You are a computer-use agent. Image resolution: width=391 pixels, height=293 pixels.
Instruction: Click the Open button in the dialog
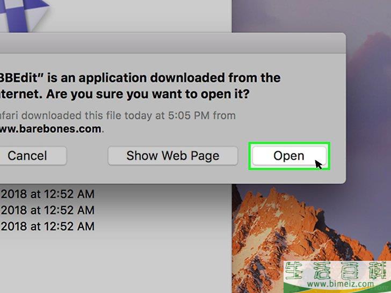click(x=289, y=156)
